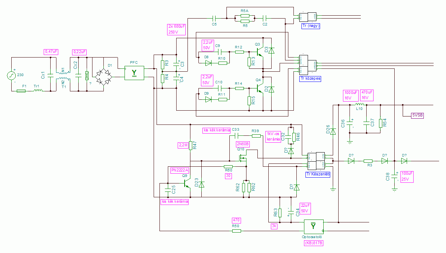The width and height of the screenshot is (446, 253).
Task: Click the Cx2 capacitor symbol
Action: pyautogui.click(x=78, y=76)
